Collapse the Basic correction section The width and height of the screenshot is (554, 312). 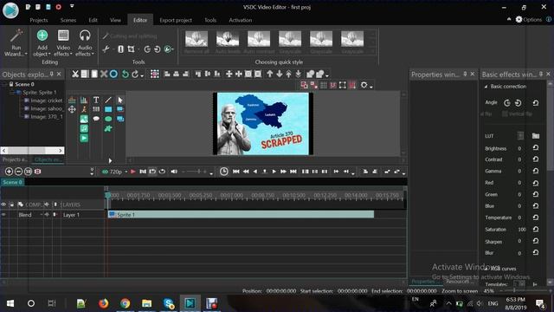(486, 87)
